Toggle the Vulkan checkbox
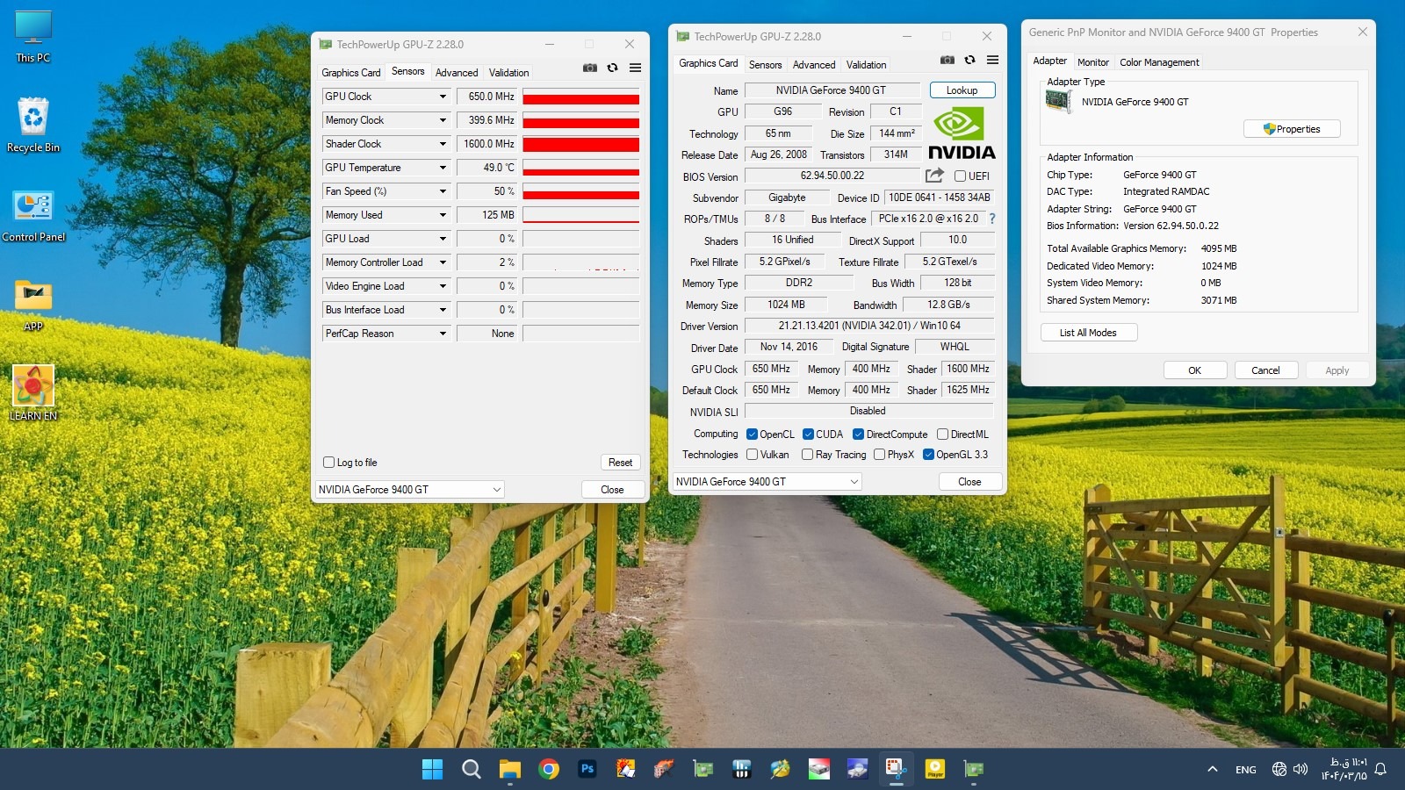 point(753,455)
